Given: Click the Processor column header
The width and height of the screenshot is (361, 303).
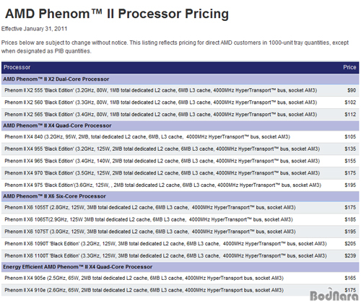Looking at the screenshot, I should point(17,67).
